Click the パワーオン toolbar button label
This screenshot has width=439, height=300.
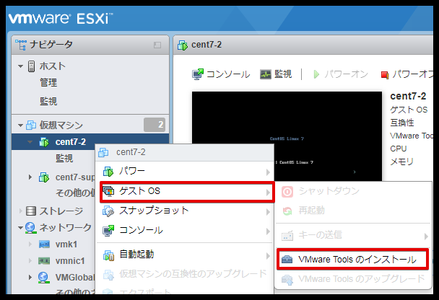pyautogui.click(x=347, y=74)
